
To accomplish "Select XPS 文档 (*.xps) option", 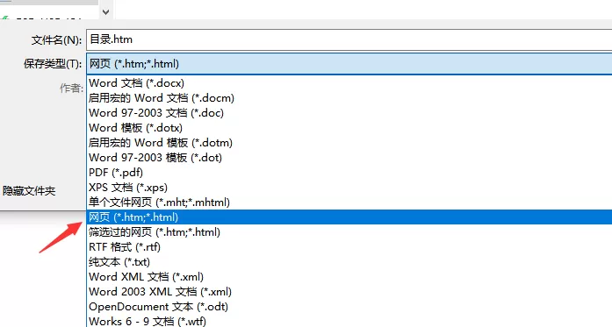I will (x=349, y=188).
